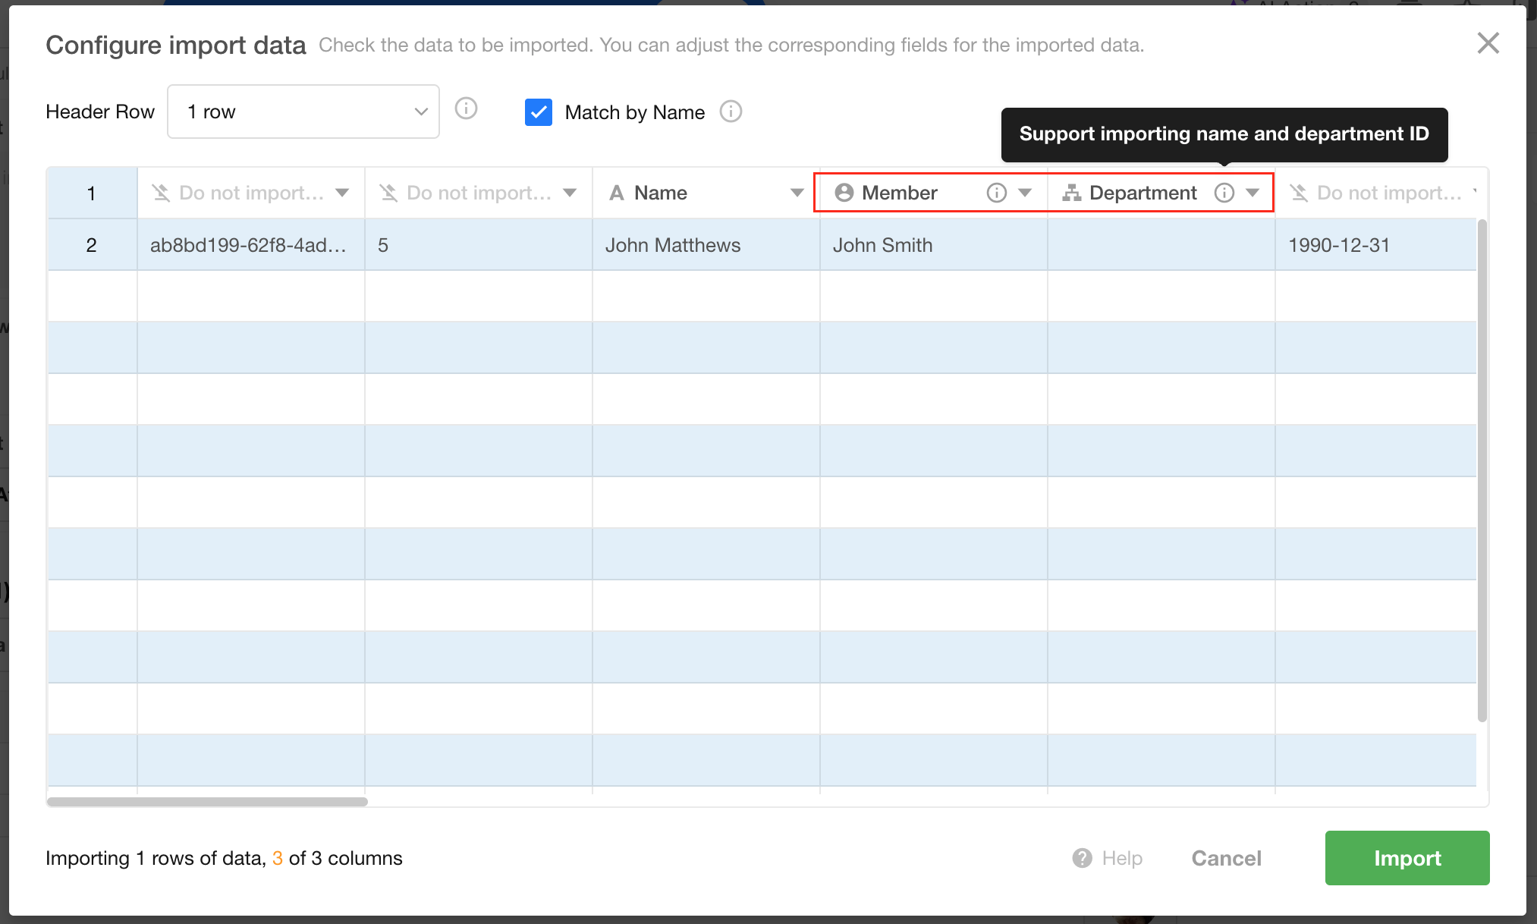Screen dimensions: 1537x924
Task: Click the horizontal scrollbar under the table
Action: [207, 801]
